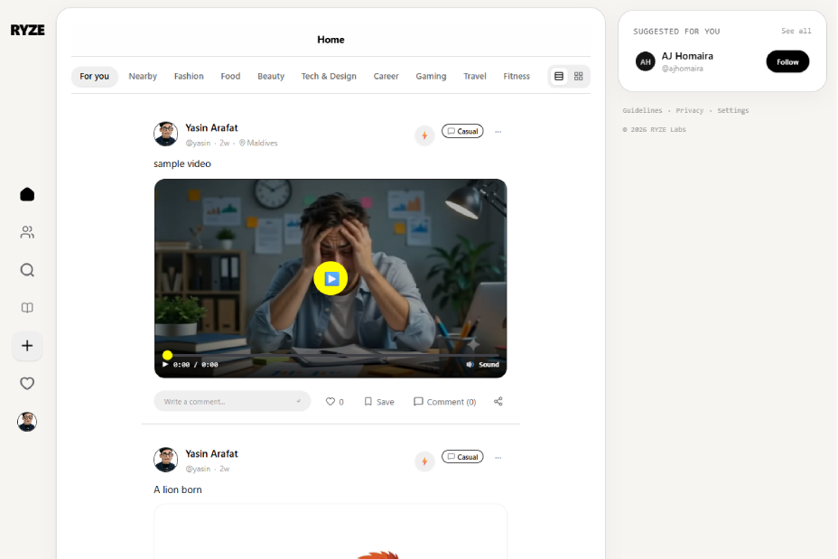Click Casual tag on A lion born post
This screenshot has height=559, width=838.
tap(462, 457)
